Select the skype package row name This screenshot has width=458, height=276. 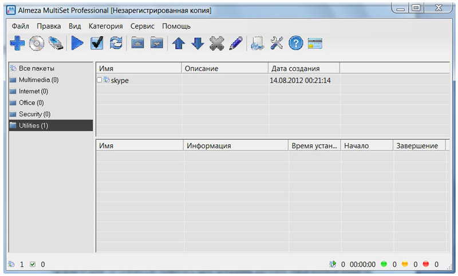click(120, 80)
